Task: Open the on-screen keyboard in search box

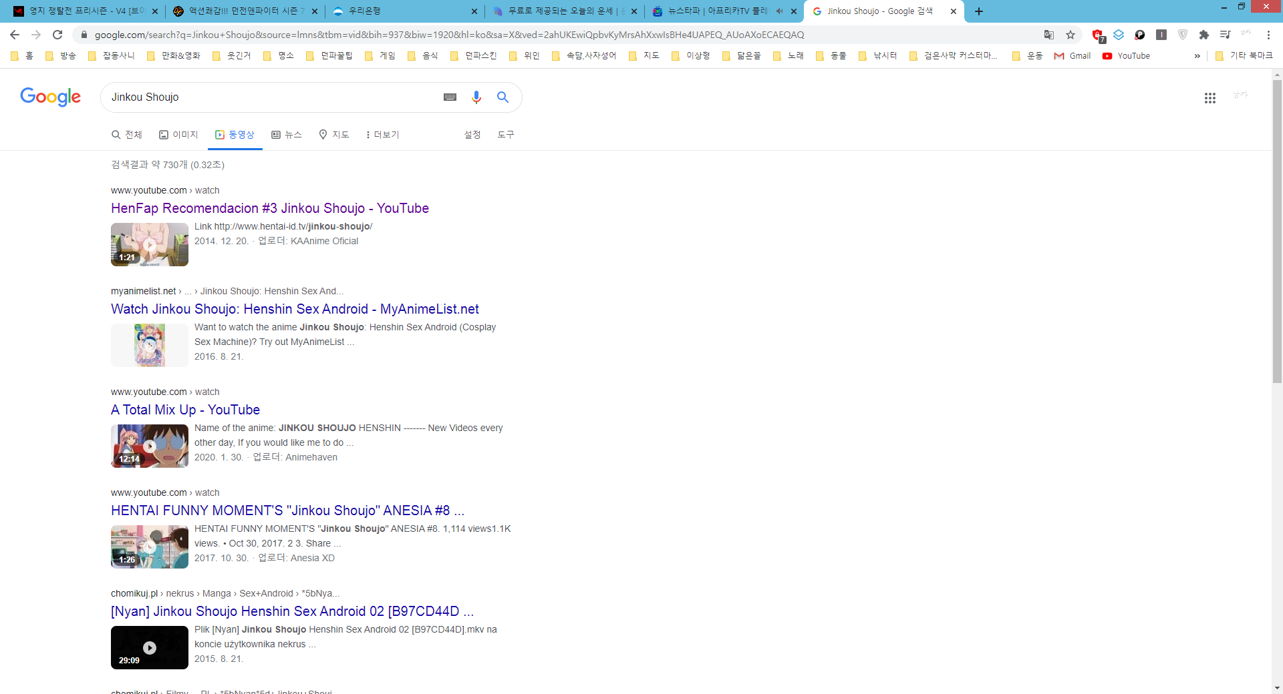Action: click(x=450, y=97)
